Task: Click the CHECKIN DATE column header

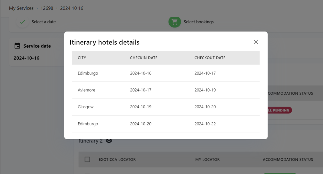Action: coord(144,58)
